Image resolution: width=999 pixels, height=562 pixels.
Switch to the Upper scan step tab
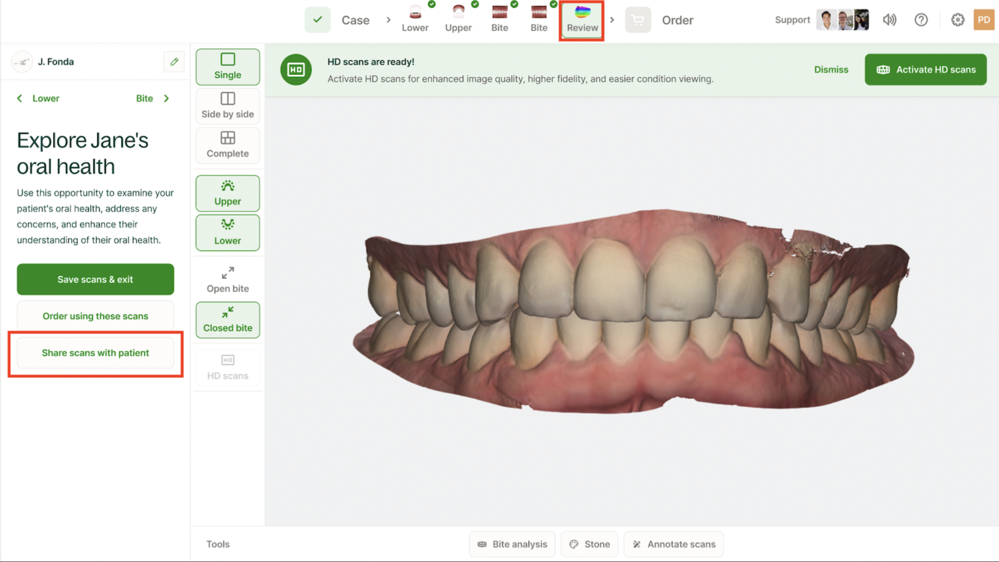(458, 19)
